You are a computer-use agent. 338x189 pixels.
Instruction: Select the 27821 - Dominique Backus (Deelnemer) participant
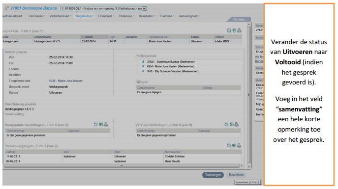coord(171,62)
